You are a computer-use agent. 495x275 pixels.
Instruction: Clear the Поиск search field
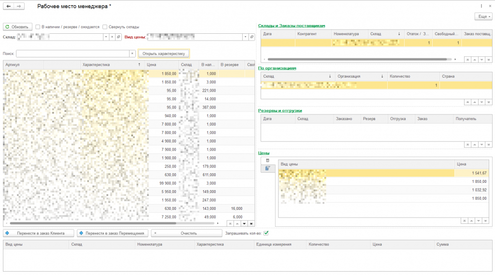click(132, 54)
